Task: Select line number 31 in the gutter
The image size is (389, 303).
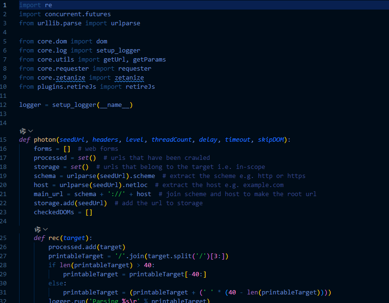Action: [4, 293]
